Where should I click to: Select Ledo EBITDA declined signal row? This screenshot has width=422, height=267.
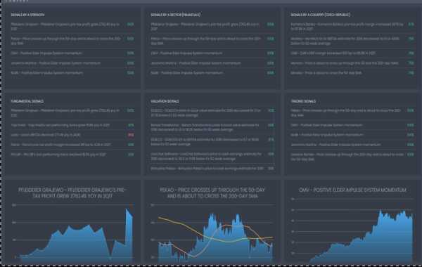pyautogui.click(x=72, y=135)
